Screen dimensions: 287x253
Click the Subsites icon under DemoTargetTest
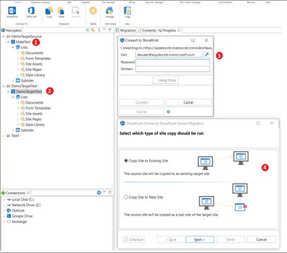(x=17, y=130)
